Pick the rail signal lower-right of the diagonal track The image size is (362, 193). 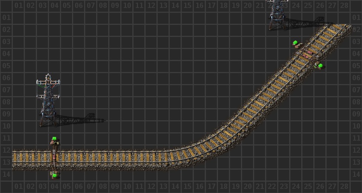coord(319,65)
